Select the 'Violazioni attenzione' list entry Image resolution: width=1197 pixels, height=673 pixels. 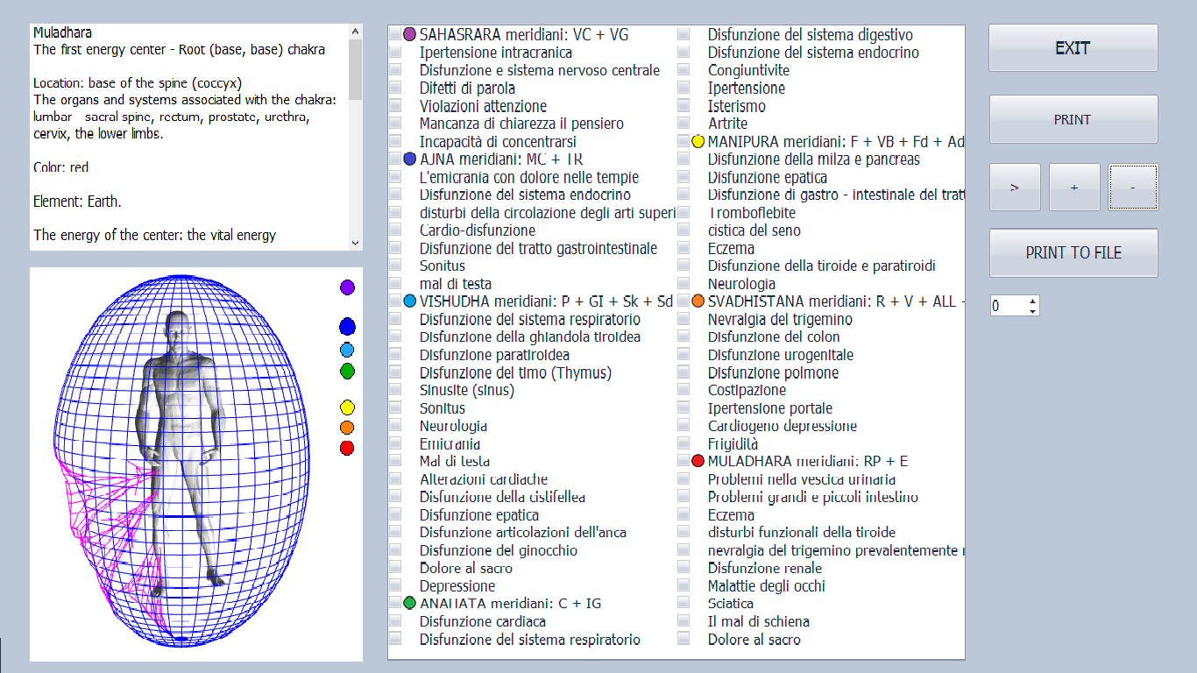(x=483, y=106)
